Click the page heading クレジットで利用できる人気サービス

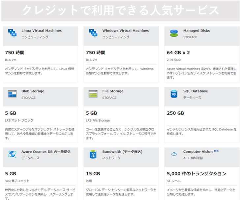121,11
